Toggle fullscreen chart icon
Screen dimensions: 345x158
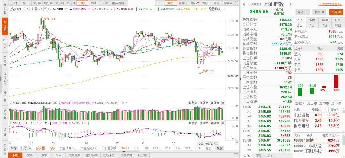[x=236, y=3]
